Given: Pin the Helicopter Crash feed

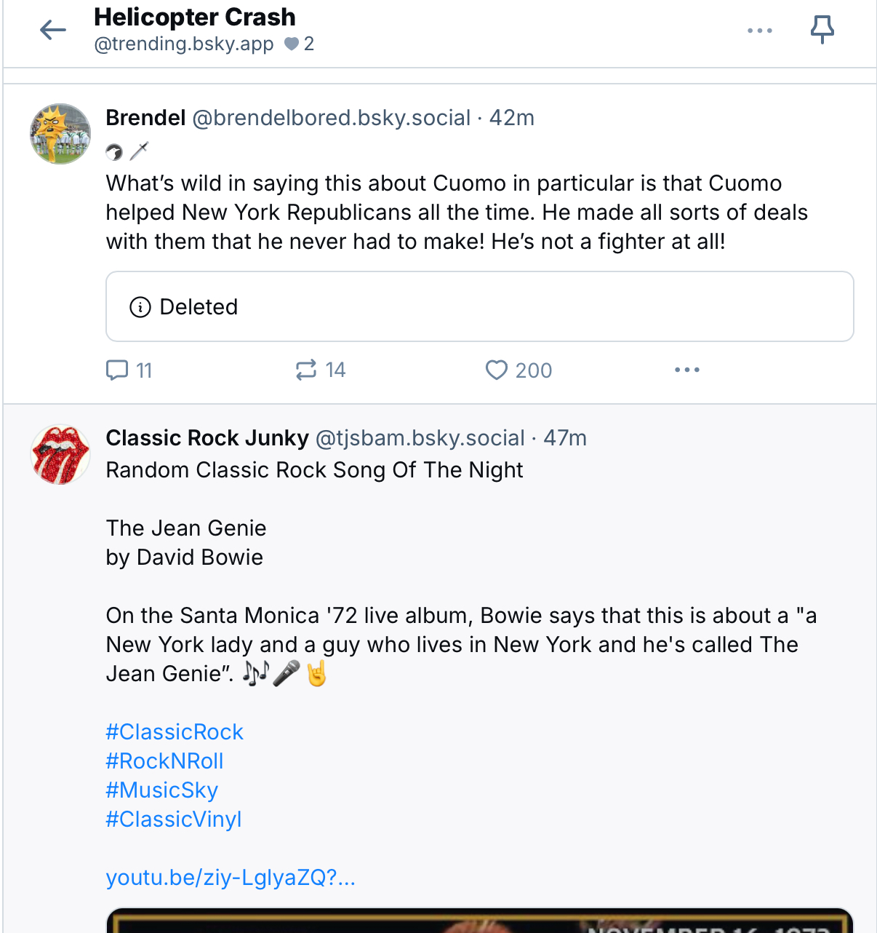Looking at the screenshot, I should [x=822, y=30].
